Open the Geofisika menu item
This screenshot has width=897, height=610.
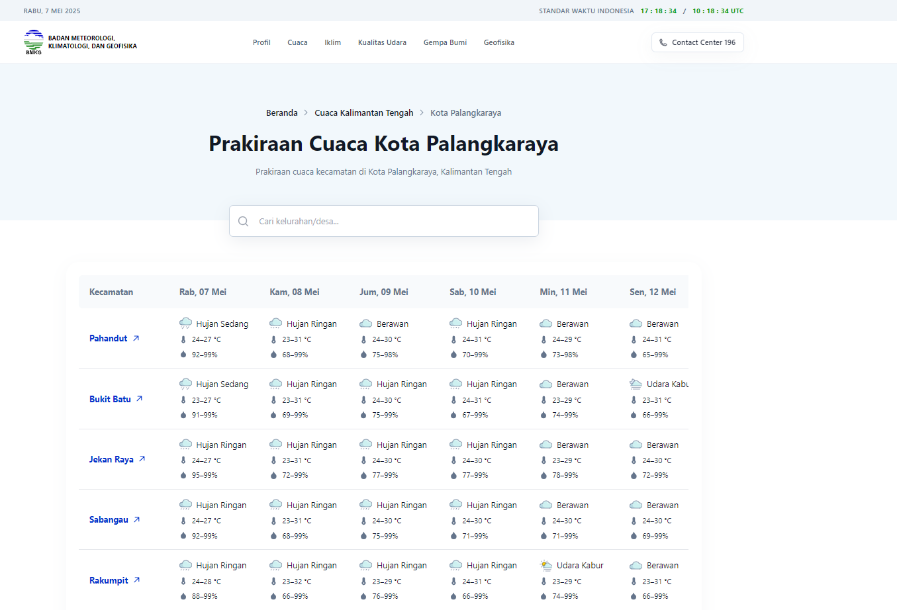point(498,42)
